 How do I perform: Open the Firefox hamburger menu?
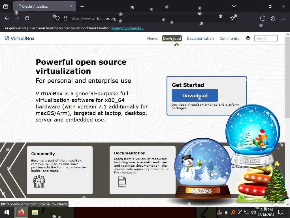click(x=283, y=18)
